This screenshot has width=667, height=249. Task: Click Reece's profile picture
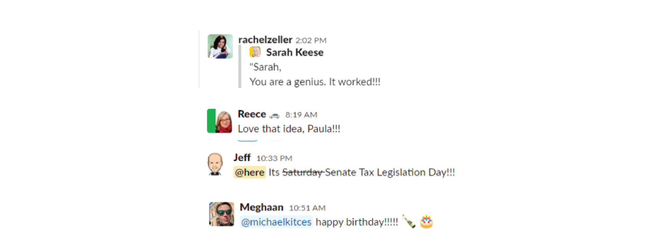(220, 121)
